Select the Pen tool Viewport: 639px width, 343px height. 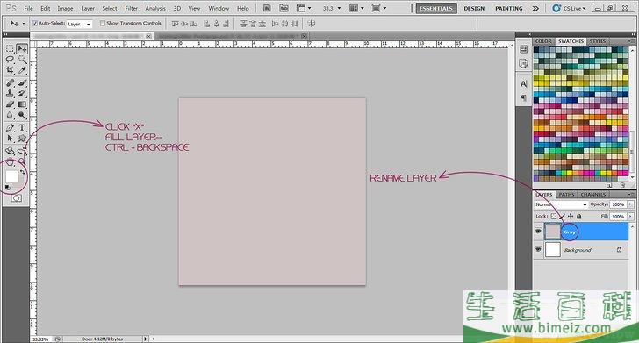coord(10,128)
